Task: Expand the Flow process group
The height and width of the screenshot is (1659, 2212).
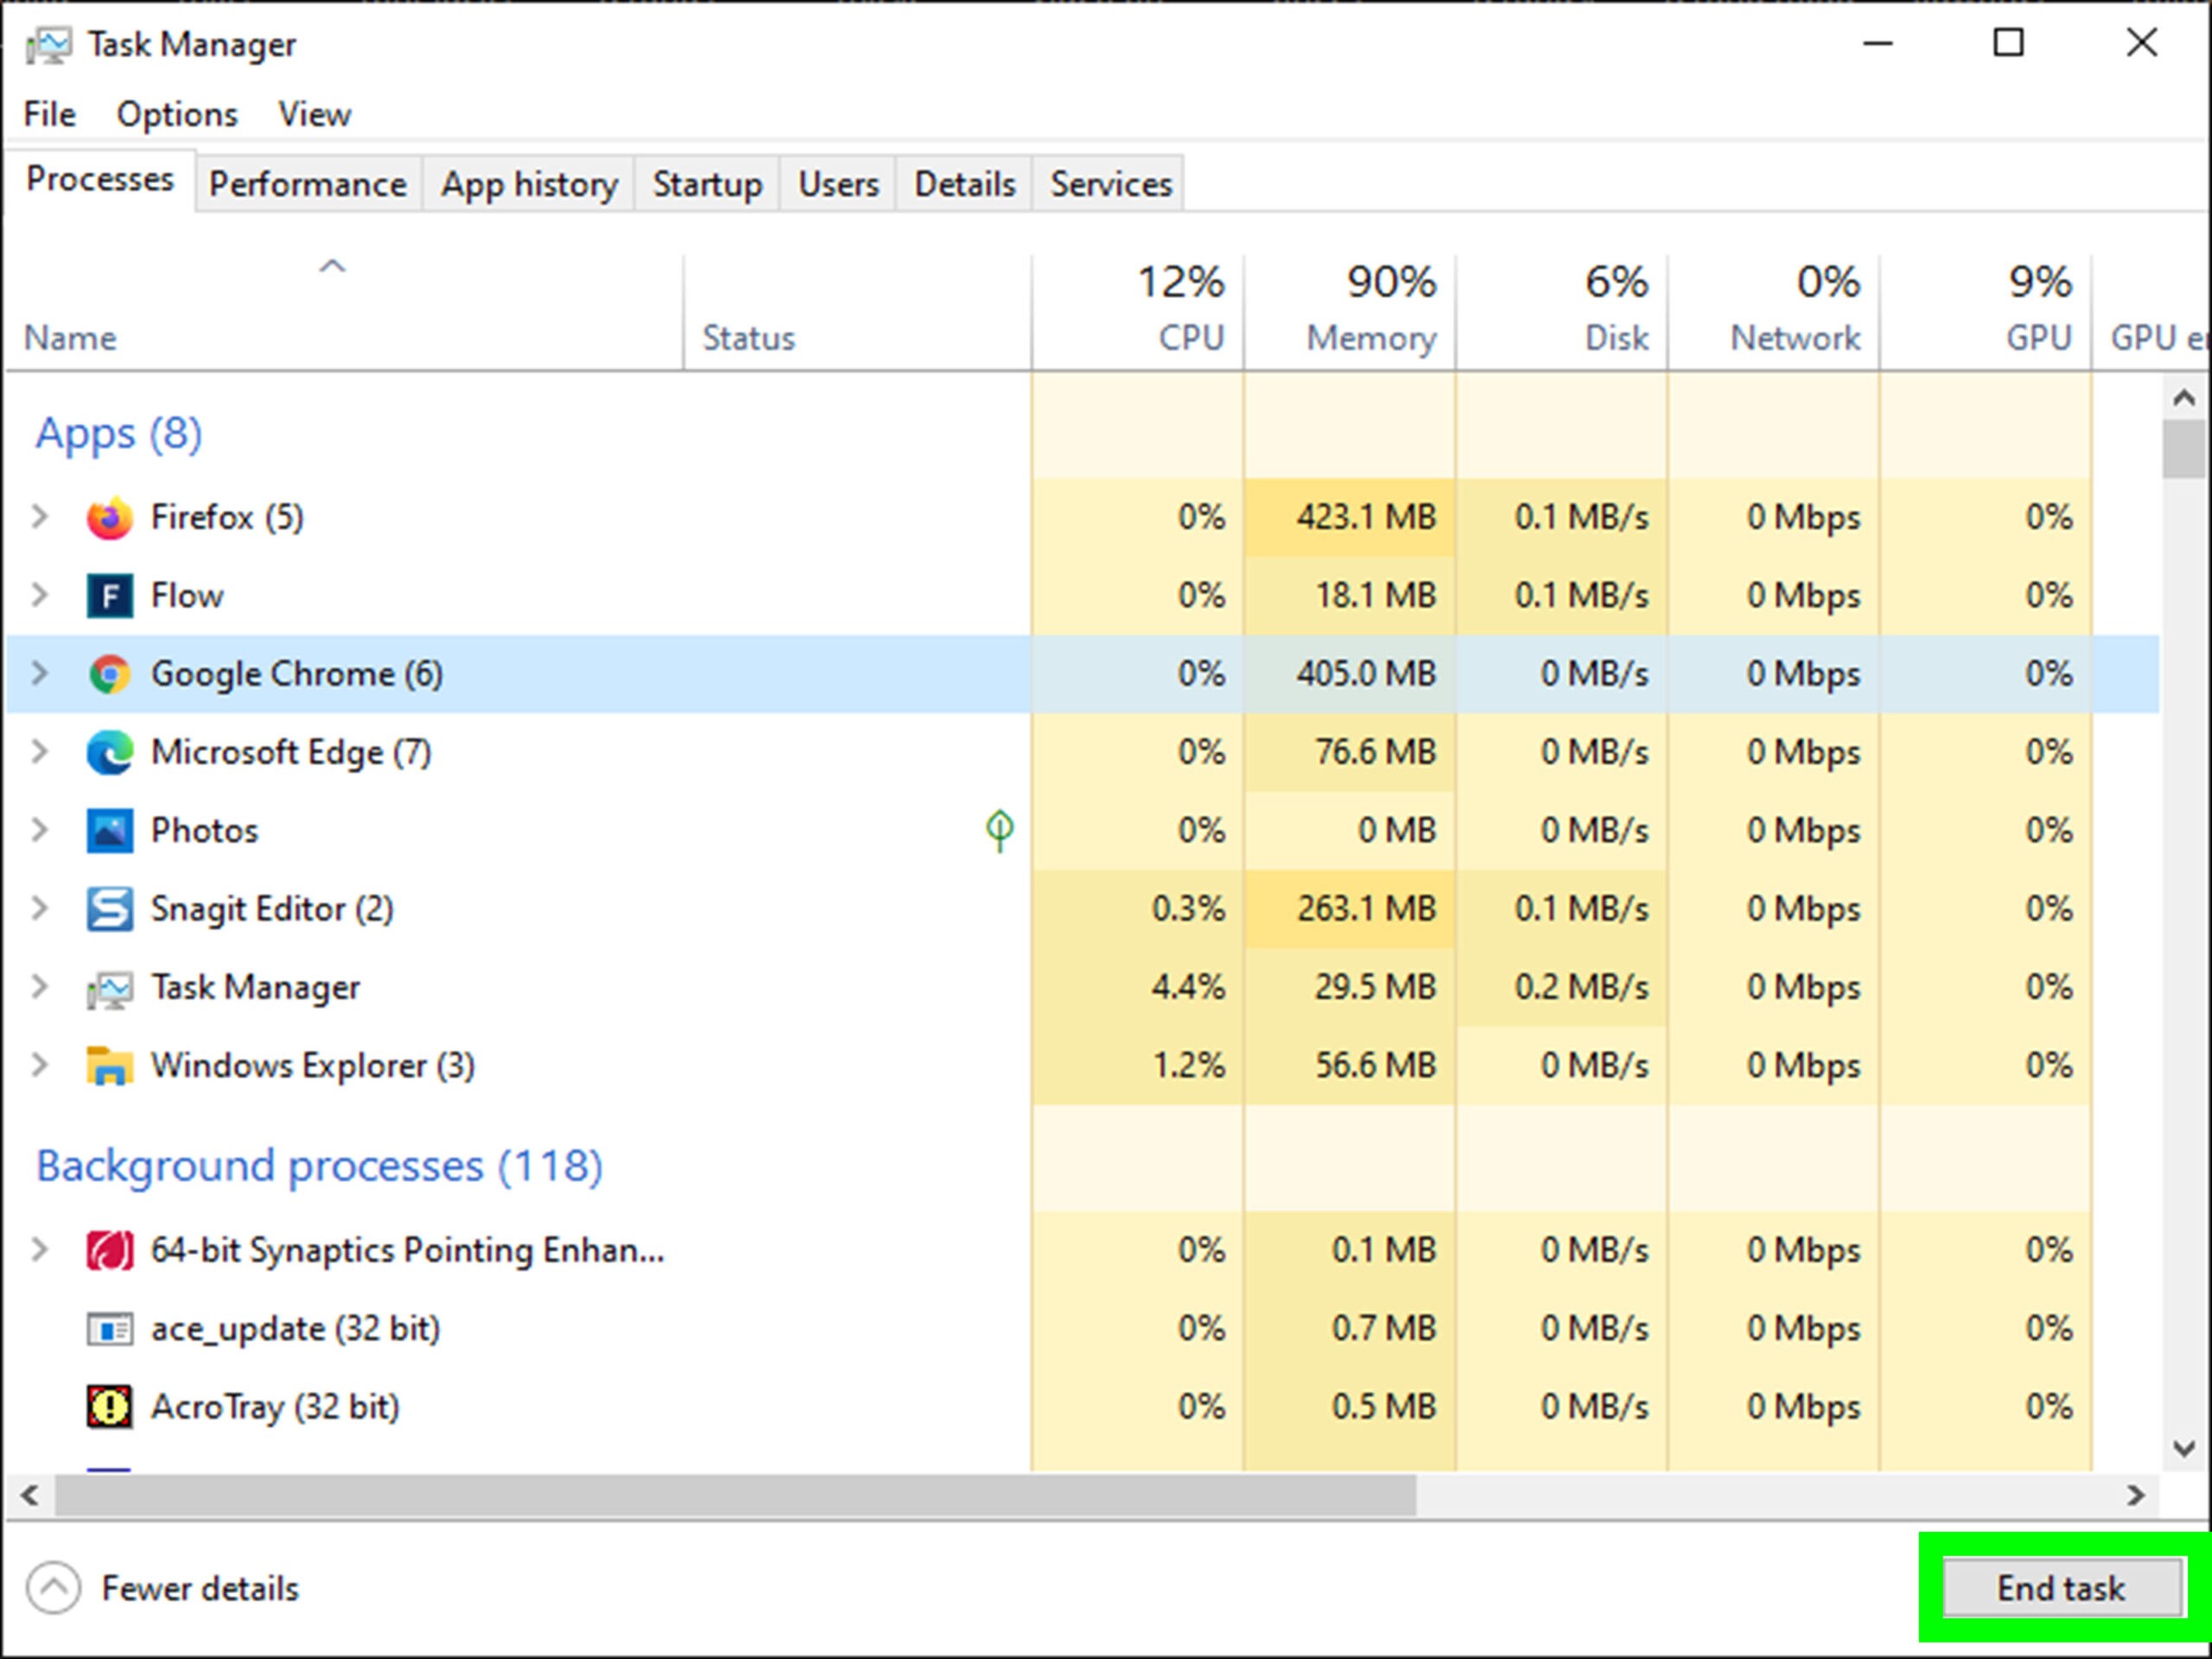Action: pyautogui.click(x=40, y=595)
